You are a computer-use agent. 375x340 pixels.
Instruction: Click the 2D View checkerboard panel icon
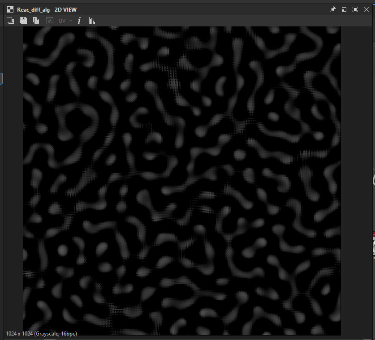10,9
